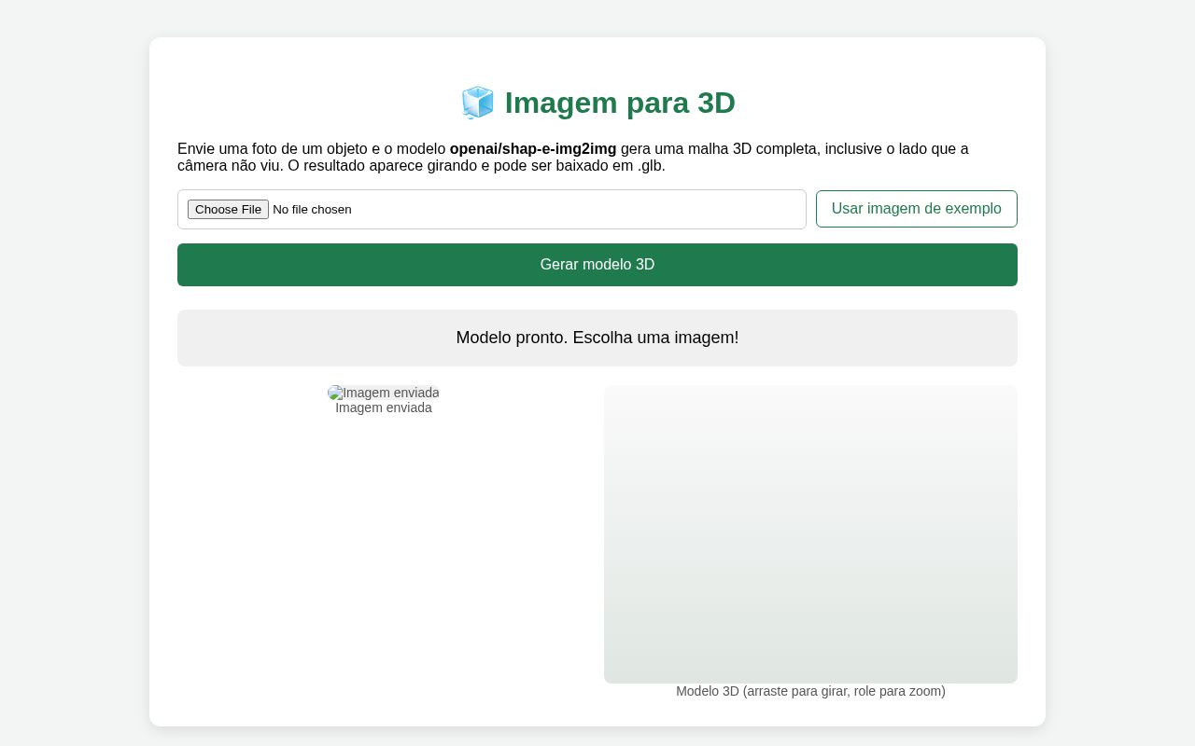Viewport: 1195px width, 746px height.
Task: Click the status message 'Modelo pronto. Escolha uma imagem!'
Action: 597,338
